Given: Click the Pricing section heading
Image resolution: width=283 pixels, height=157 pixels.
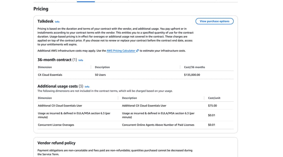Looking at the screenshot, I should coord(41,9).
